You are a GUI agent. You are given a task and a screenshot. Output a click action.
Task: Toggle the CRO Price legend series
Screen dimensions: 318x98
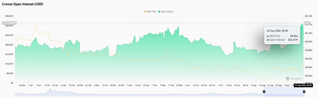point(150,12)
